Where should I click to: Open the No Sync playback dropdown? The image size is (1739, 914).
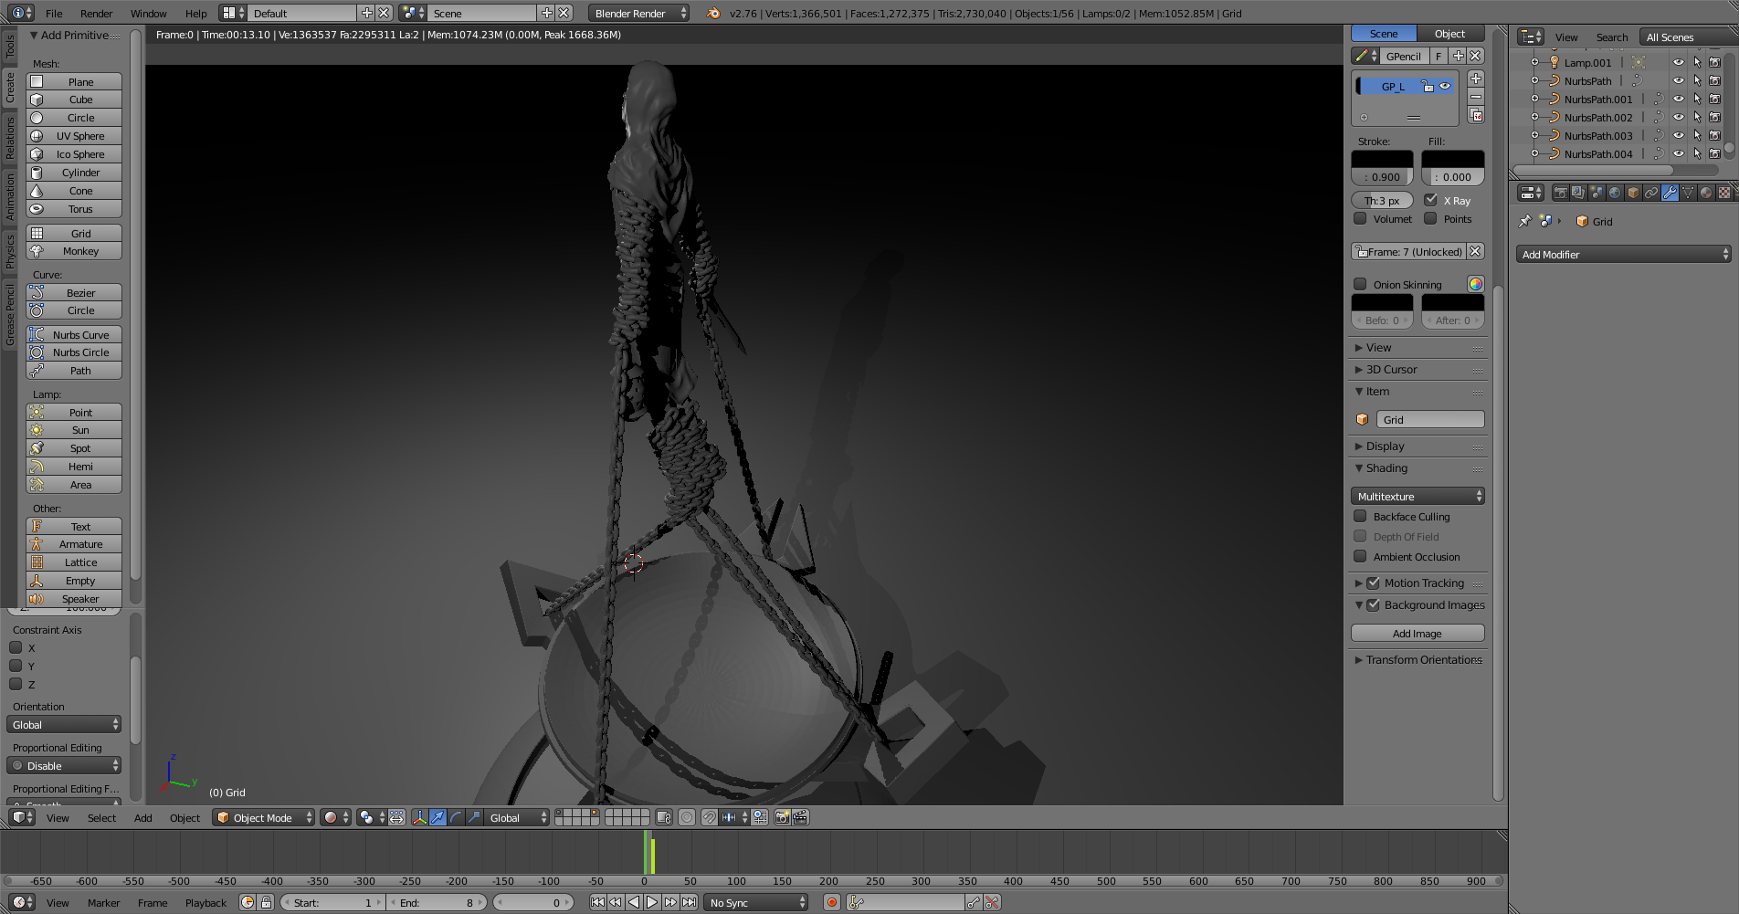(756, 902)
